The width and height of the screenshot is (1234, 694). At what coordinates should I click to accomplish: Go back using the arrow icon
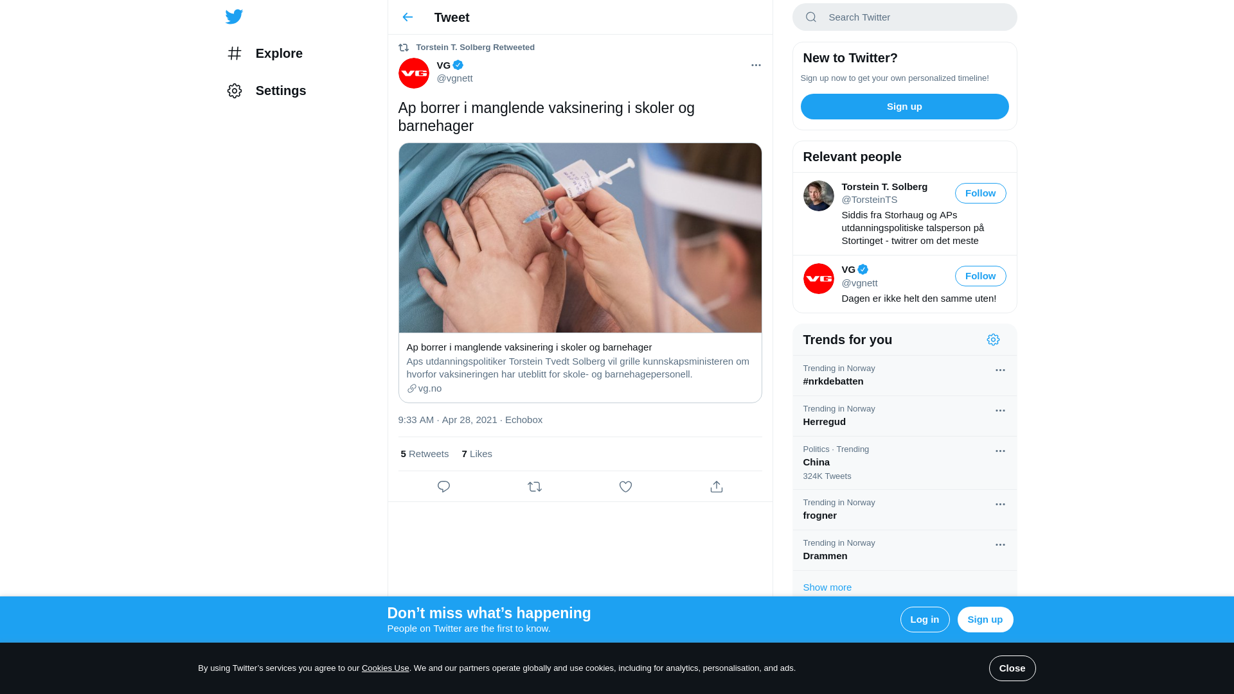tap(407, 17)
